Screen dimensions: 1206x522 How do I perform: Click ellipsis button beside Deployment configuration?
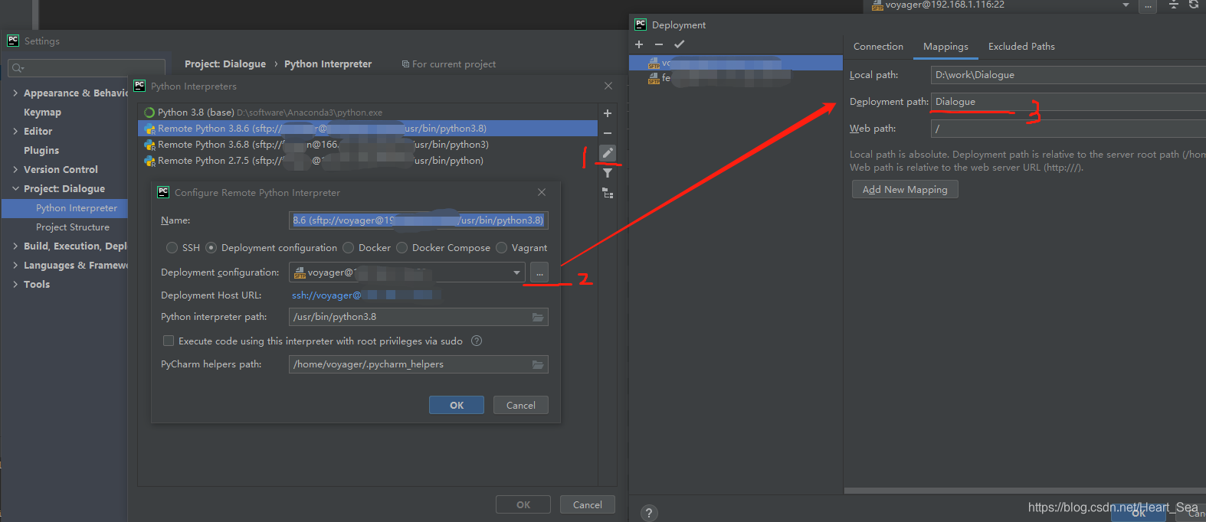[539, 272]
